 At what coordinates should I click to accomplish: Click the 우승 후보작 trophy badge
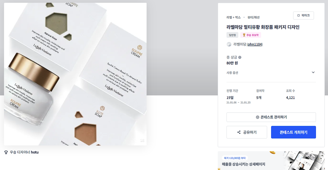pyautogui.click(x=251, y=35)
